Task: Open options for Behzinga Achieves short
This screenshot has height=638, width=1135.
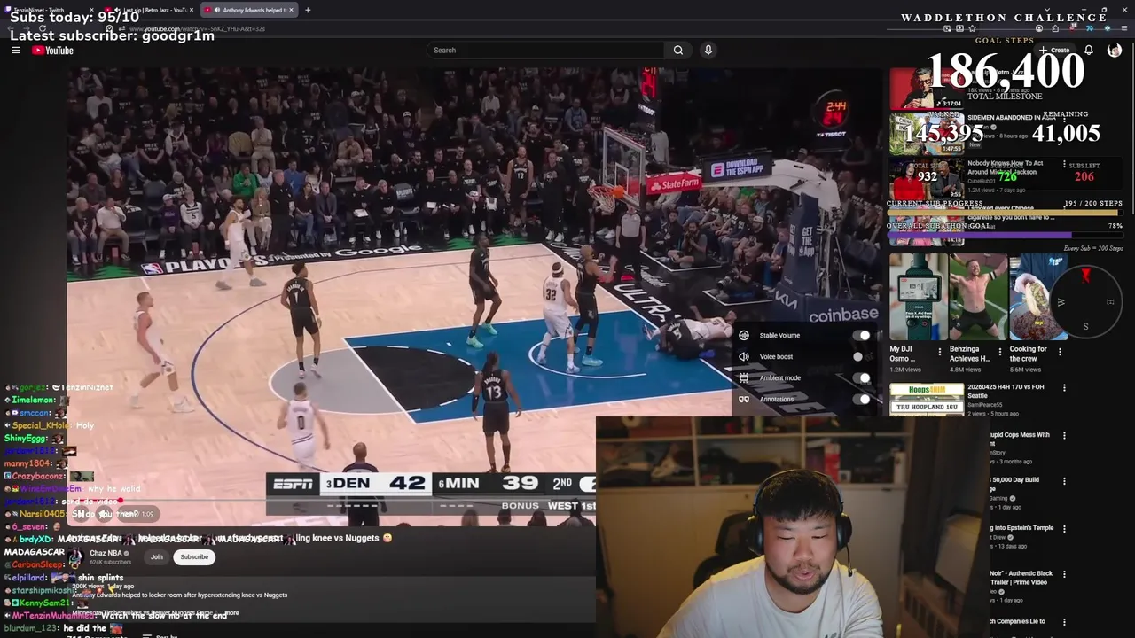Action: tap(1000, 351)
